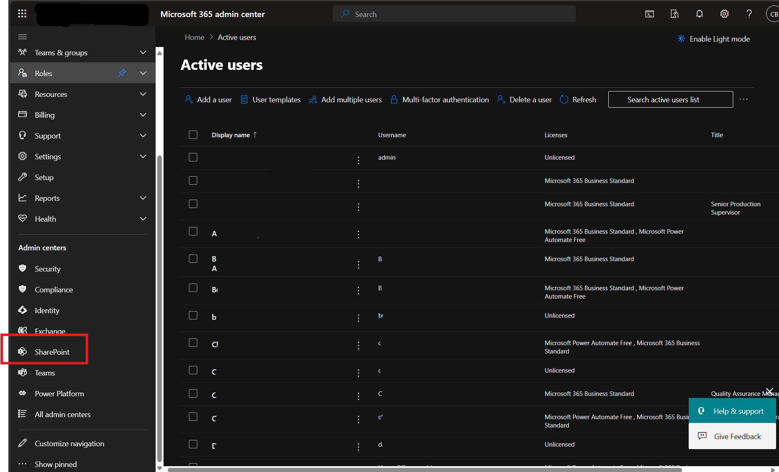The width and height of the screenshot is (779, 472).
Task: Open Cloud Shell icon in top bar
Action: 650,14
